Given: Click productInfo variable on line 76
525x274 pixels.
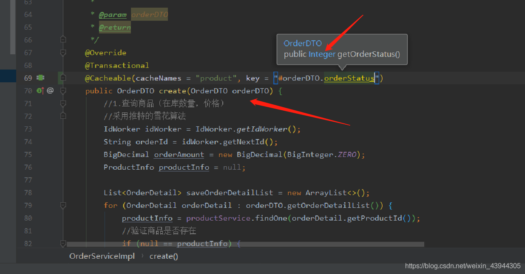Looking at the screenshot, I should click(x=184, y=167).
